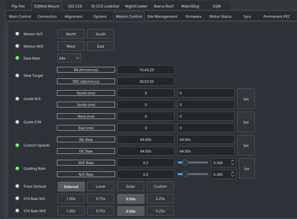Click the Custom Speeds status light
Viewport: 297px width, 219px height.
click(x=17, y=145)
